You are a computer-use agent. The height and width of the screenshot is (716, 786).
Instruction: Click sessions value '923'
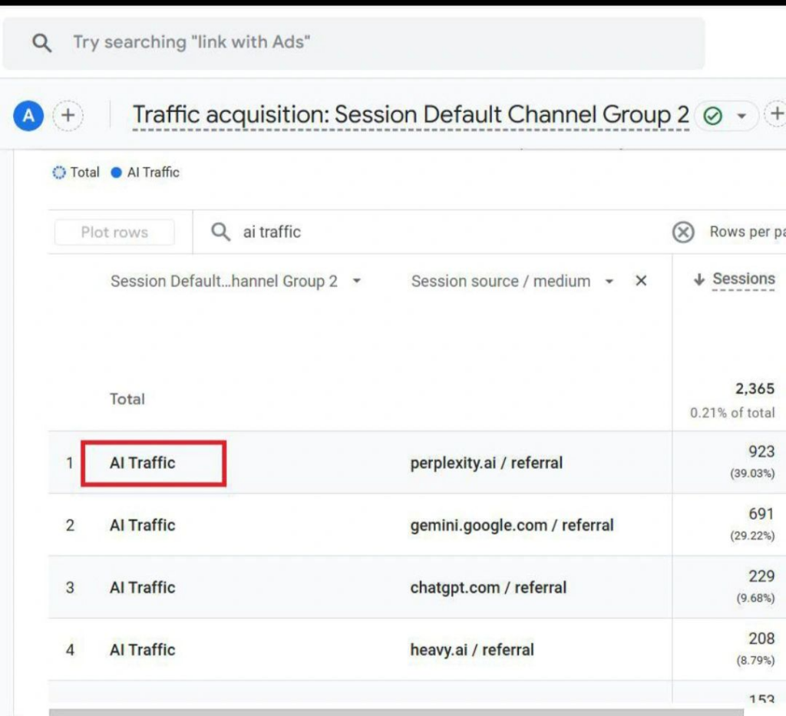coord(761,451)
